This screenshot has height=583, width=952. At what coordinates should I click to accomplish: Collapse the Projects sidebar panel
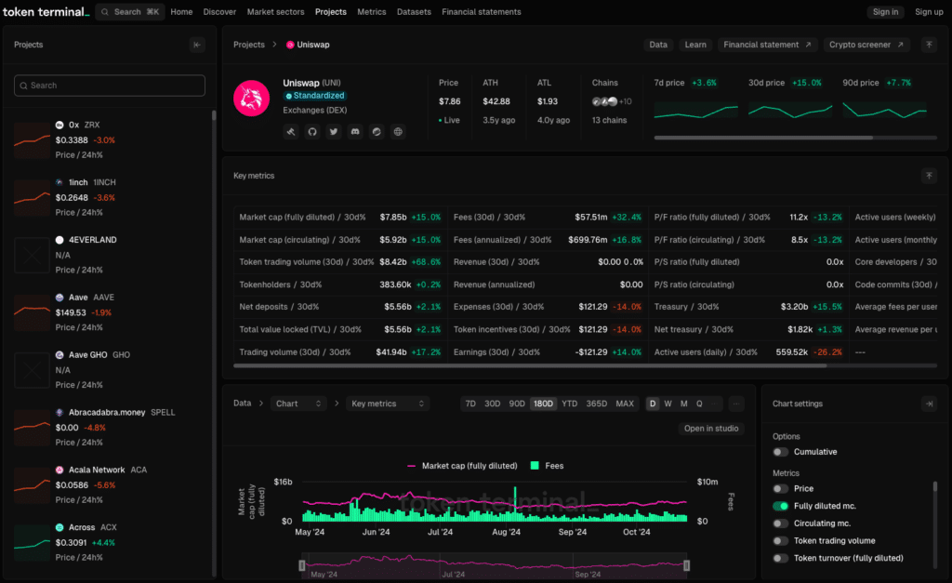click(x=197, y=45)
